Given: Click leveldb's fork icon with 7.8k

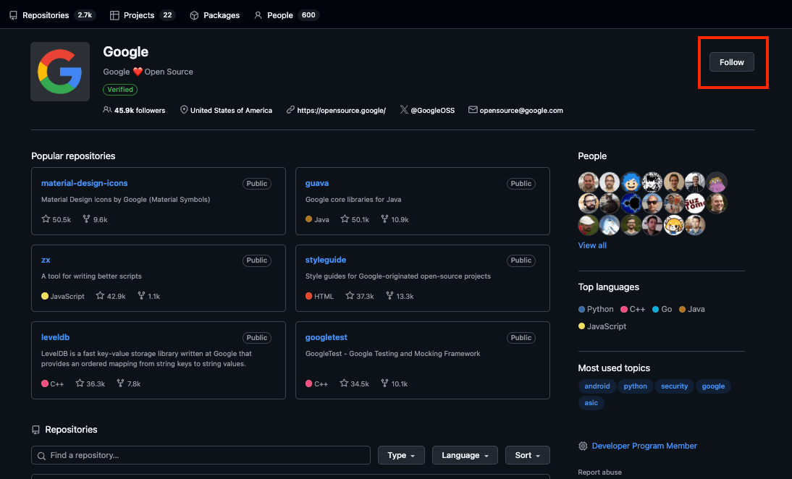Looking at the screenshot, I should (120, 383).
